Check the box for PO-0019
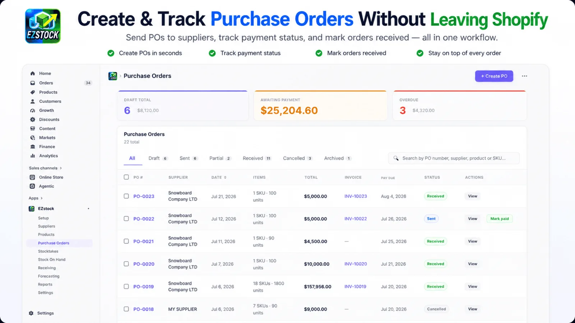 (126, 286)
